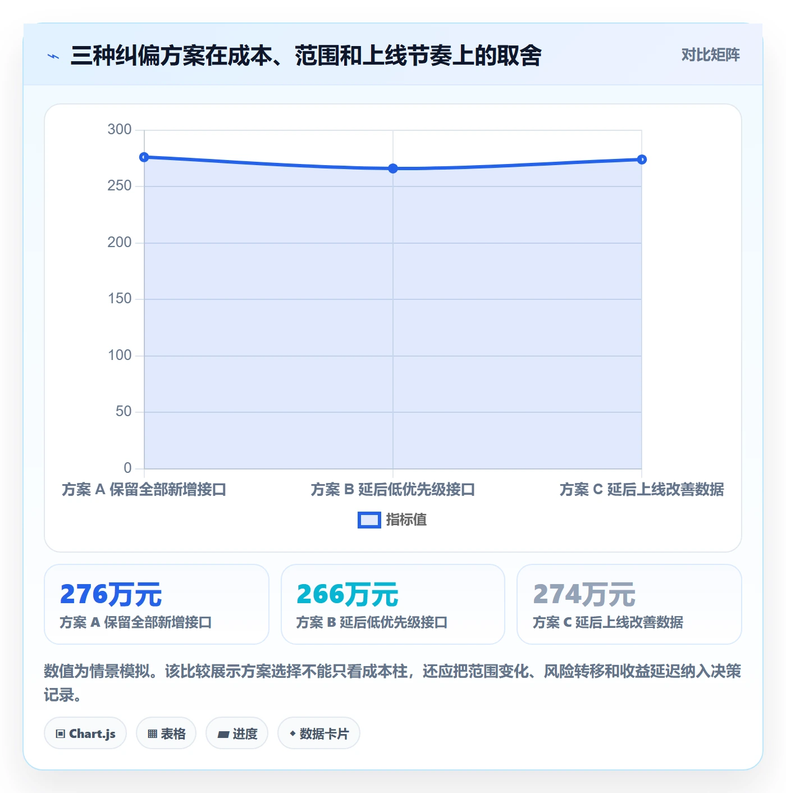The image size is (786, 793).
Task: Toggle the 指标值 legend swatch
Action: click(x=369, y=520)
